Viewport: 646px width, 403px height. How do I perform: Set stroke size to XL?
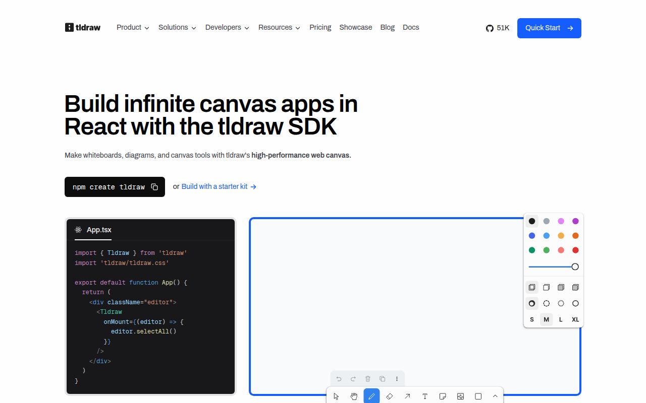[575, 319]
